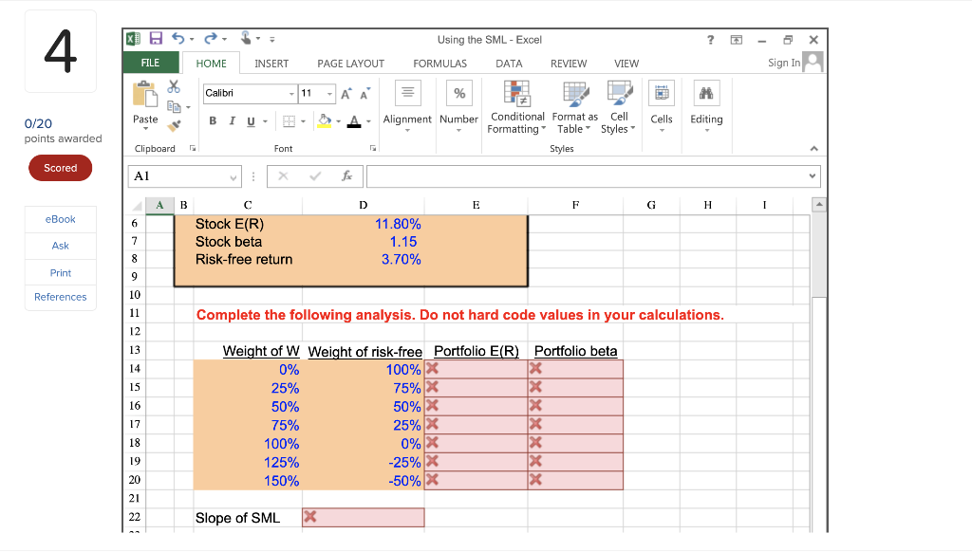Screen dimensions: 972x552
Task: Click the Print link
Action: click(60, 272)
